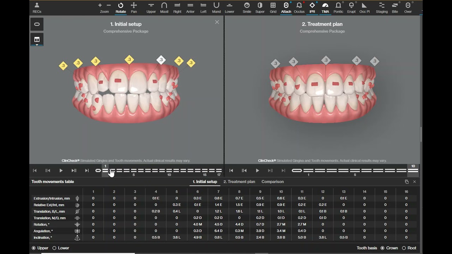Pop out the Tooth movements table
452x254 pixels.
point(407,182)
